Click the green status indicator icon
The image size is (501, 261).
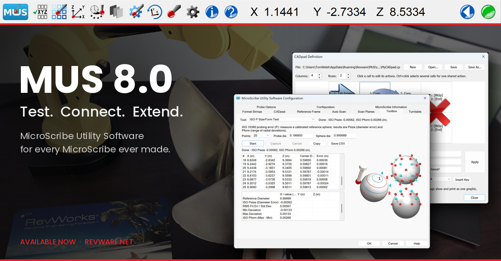click(488, 12)
